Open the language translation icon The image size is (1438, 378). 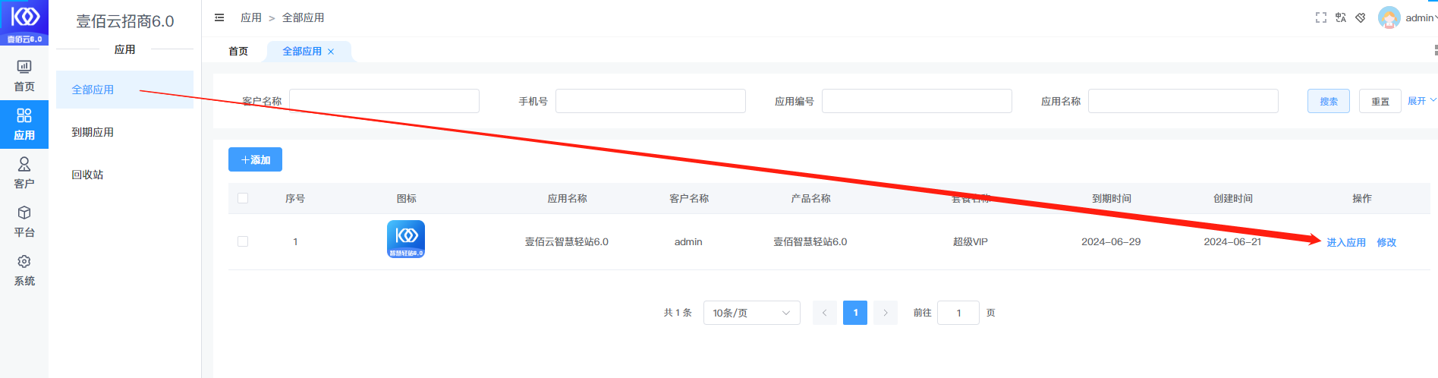[x=1341, y=17]
